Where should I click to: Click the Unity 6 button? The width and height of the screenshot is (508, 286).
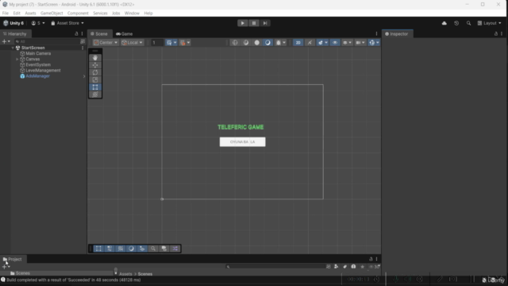click(x=13, y=23)
